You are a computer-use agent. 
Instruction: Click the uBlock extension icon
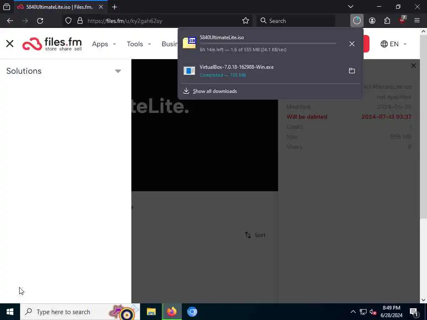point(402,20)
